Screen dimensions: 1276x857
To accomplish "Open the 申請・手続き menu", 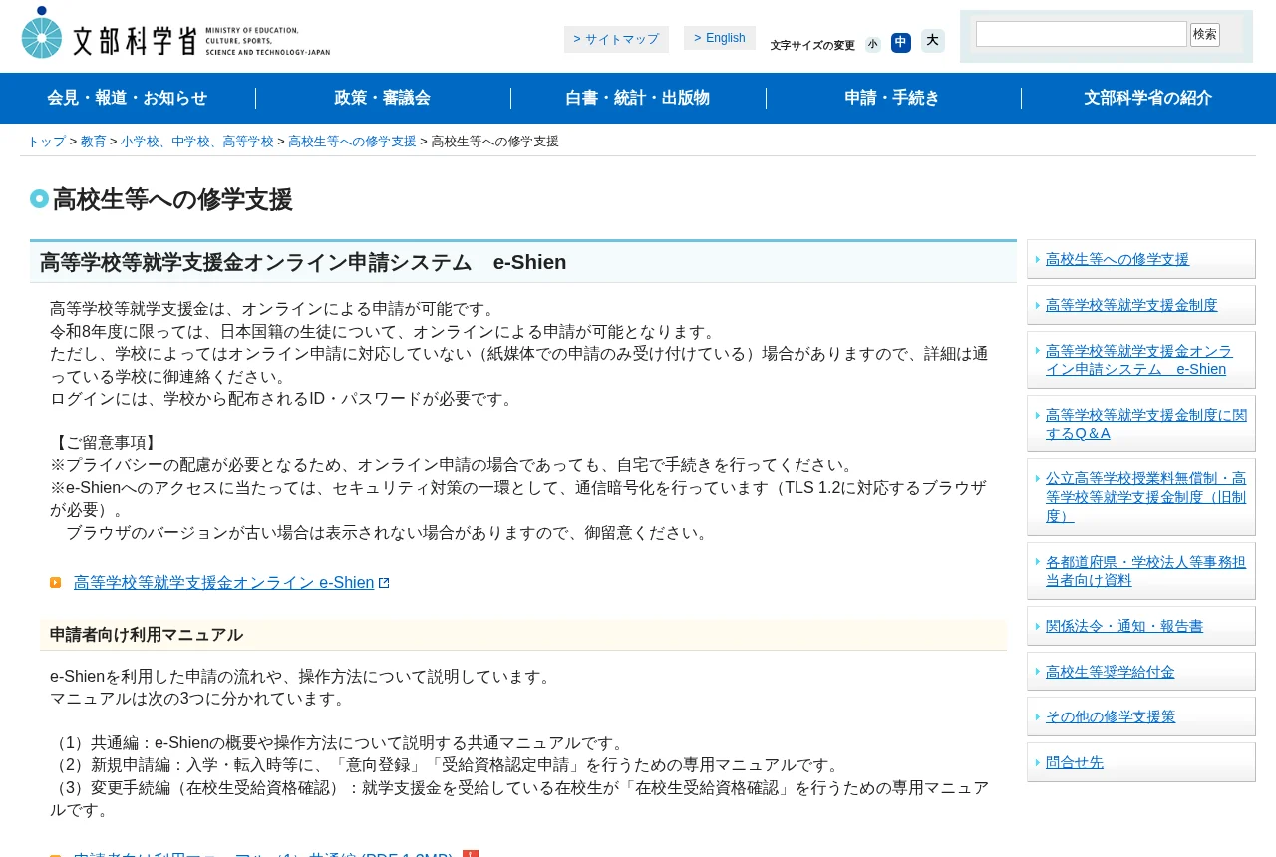I will pyautogui.click(x=893, y=98).
